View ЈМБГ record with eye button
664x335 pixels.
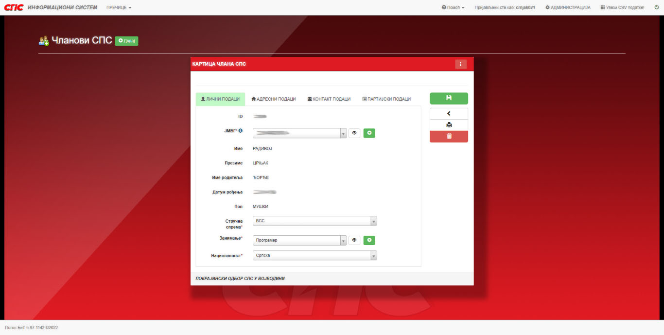(354, 133)
